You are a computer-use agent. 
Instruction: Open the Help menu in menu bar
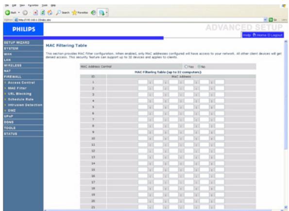[x=53, y=5]
